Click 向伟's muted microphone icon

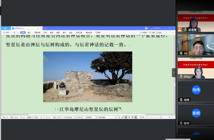[181, 100]
